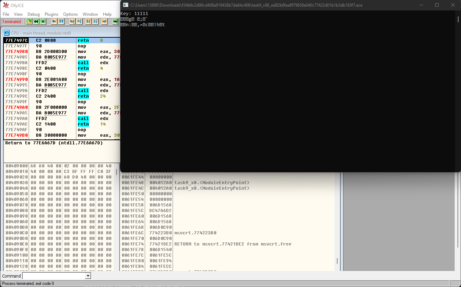Screen dimensions: 461x287
Task: Click the CPU main thread window title
Action: pos(41,33)
